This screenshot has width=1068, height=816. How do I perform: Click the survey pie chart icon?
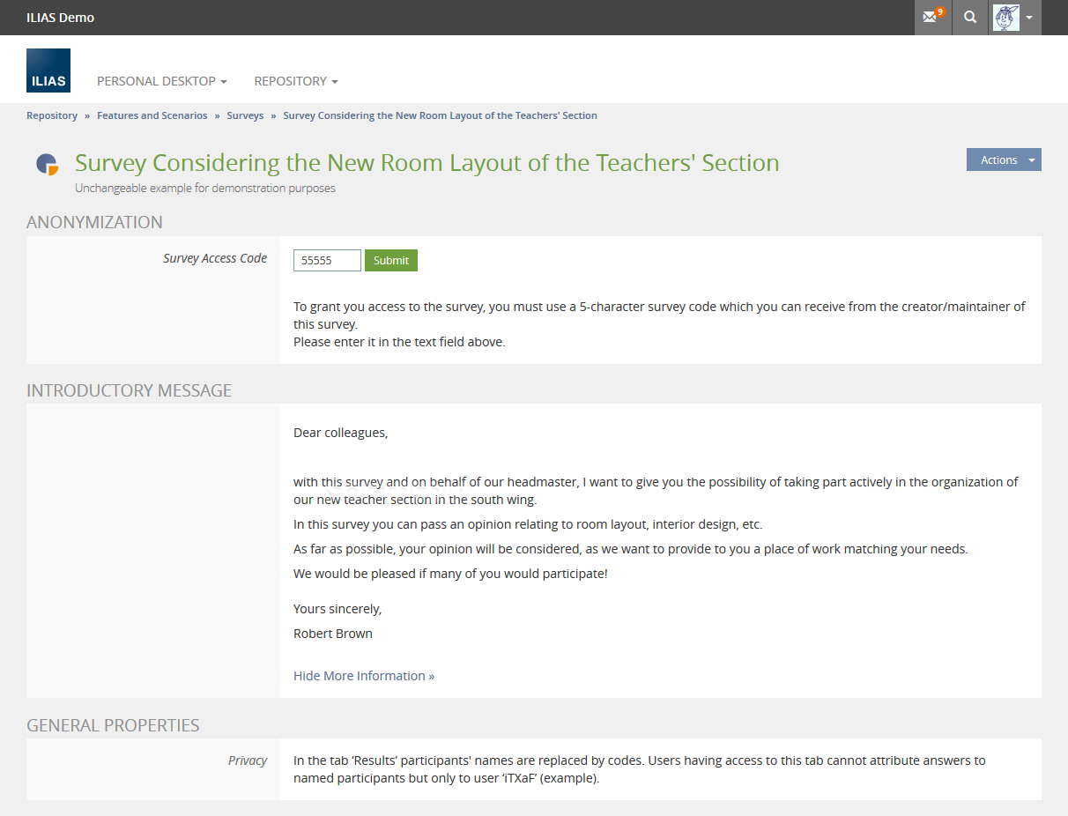coord(47,164)
